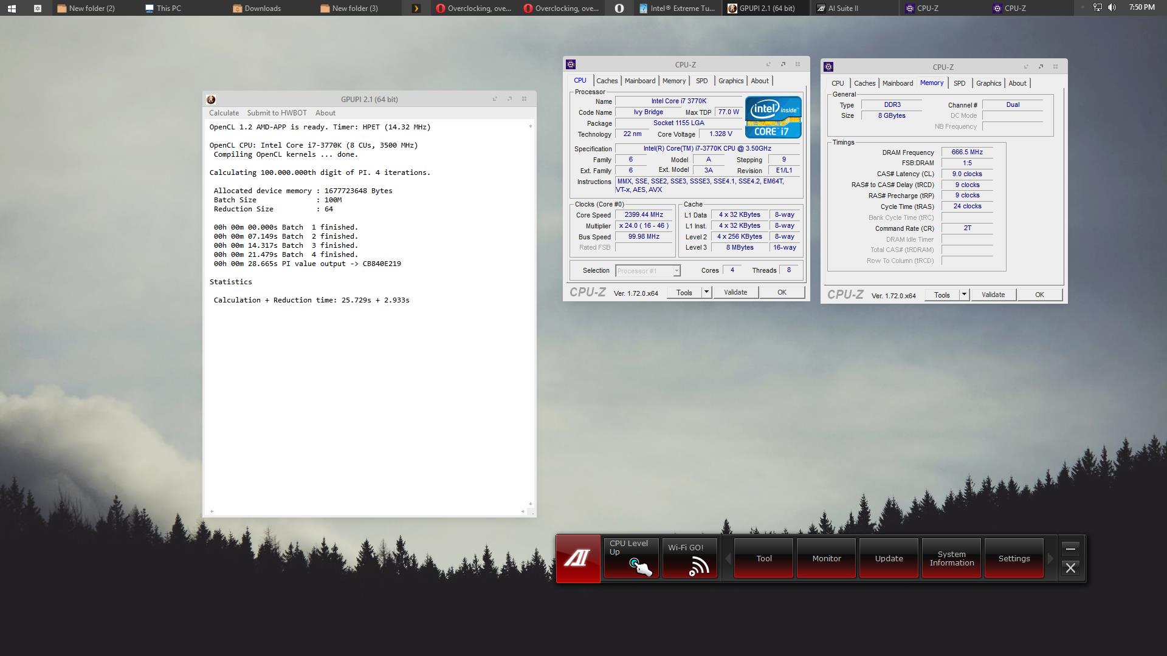This screenshot has width=1167, height=656.
Task: Expand Tools dropdown arrow in CPU-Z processor window
Action: [x=706, y=292]
